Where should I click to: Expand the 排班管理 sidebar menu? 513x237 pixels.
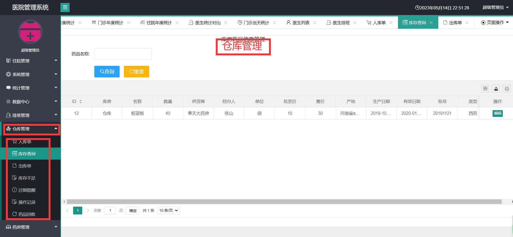coord(30,115)
